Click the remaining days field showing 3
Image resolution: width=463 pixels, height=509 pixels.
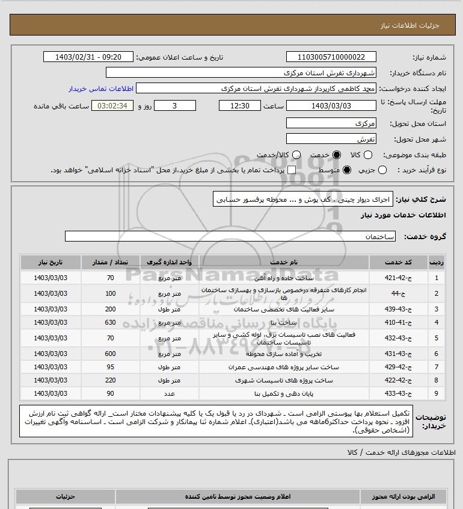pos(174,106)
